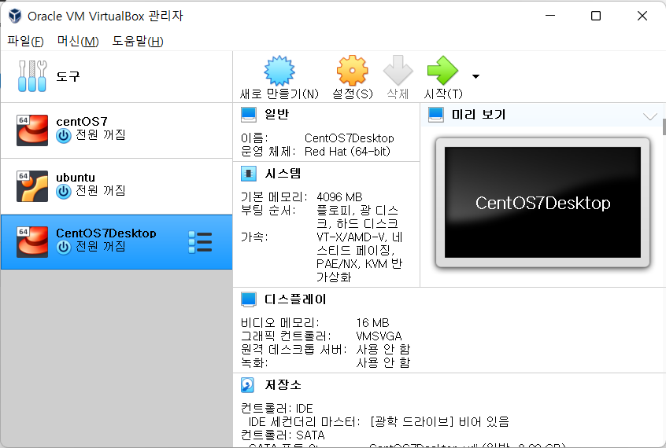The image size is (666, 448).
Task: Collapse the Preview (미리 보기) panel chevron
Action: (x=649, y=116)
